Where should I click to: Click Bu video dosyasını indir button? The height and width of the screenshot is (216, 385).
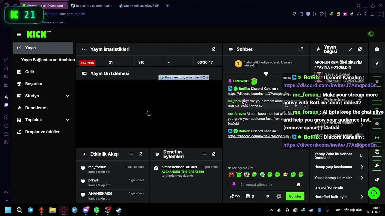182,77
